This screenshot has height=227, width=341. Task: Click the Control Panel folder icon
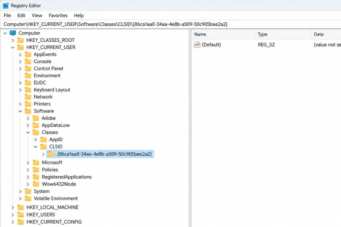click(x=28, y=69)
